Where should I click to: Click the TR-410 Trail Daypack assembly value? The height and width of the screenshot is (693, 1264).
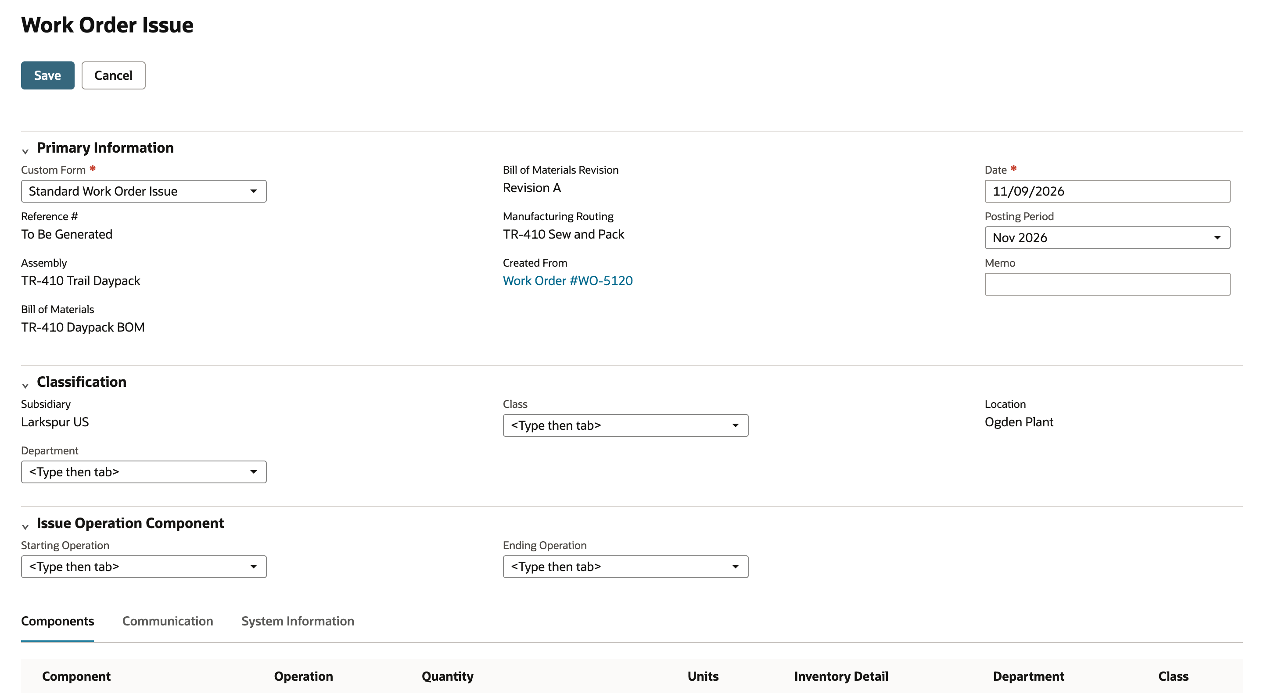coord(80,281)
